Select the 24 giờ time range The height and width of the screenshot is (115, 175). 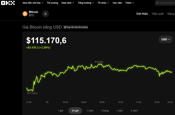75,111
